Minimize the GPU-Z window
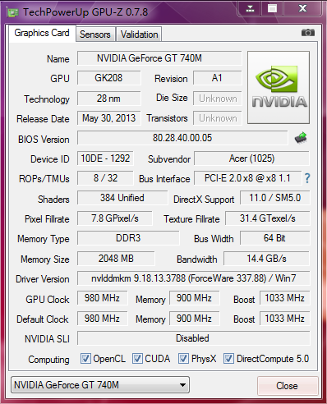This screenshot has height=404, width=327. [250, 8]
